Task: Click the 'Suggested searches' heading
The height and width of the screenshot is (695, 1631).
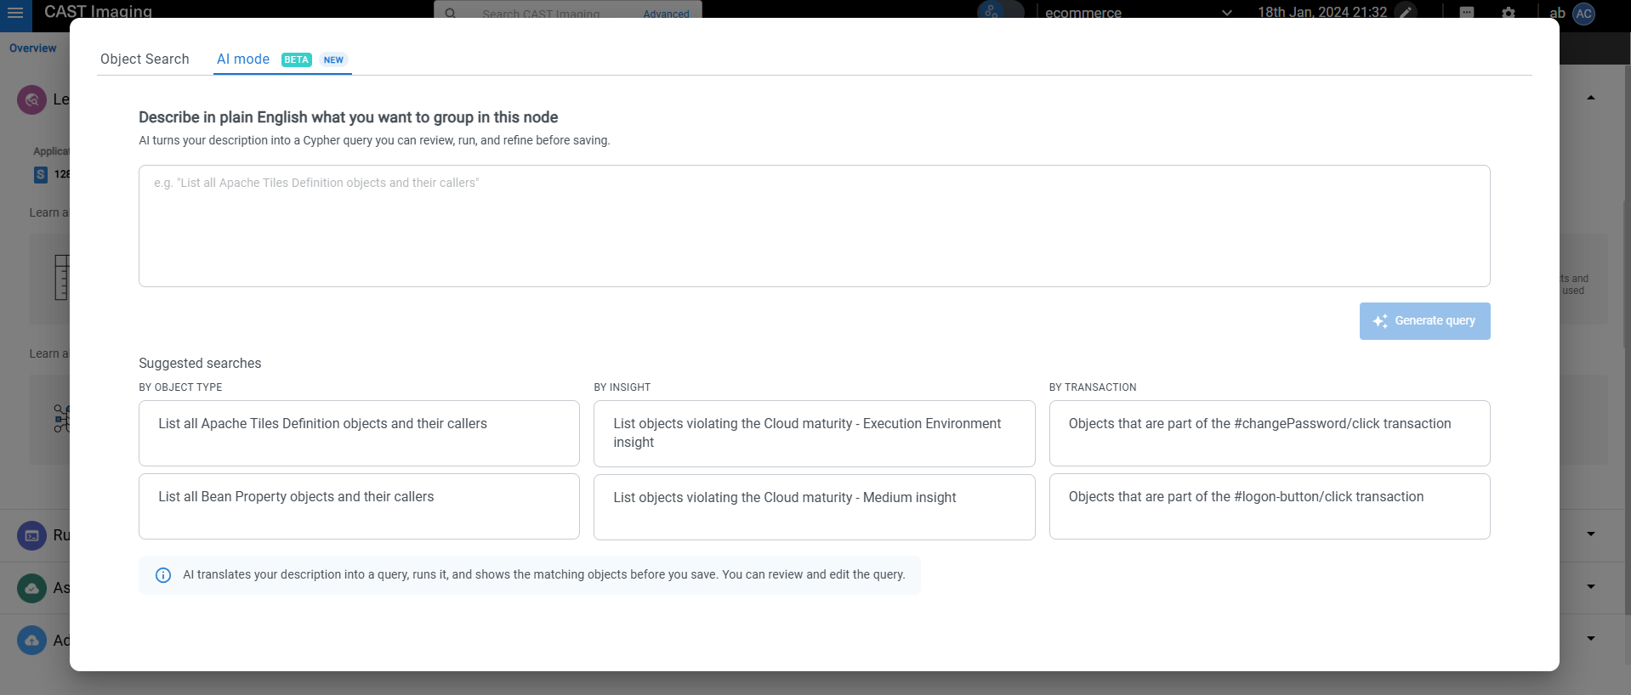Action: [200, 363]
